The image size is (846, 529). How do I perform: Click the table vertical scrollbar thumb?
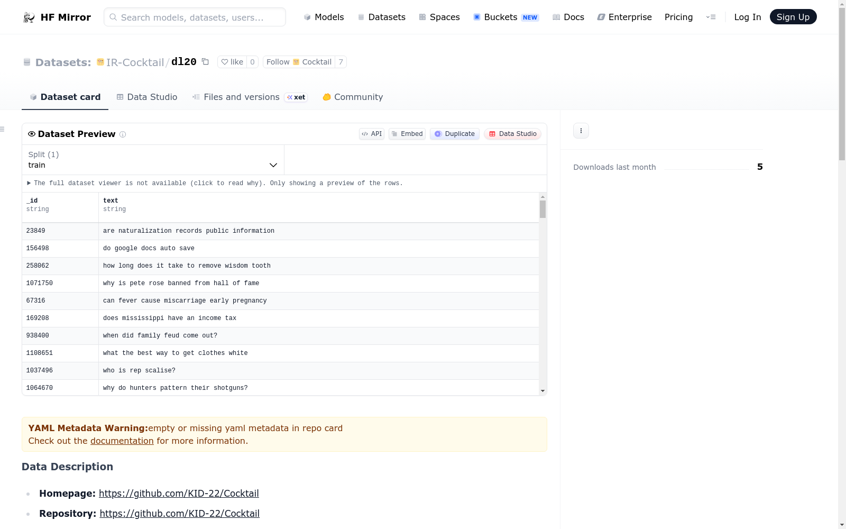pos(542,209)
